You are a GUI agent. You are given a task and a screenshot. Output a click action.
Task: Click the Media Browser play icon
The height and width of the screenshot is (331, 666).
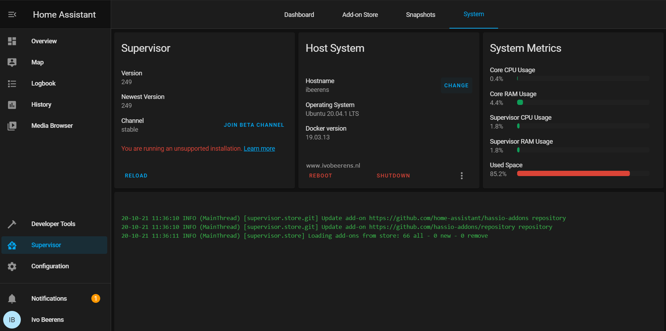(12, 126)
